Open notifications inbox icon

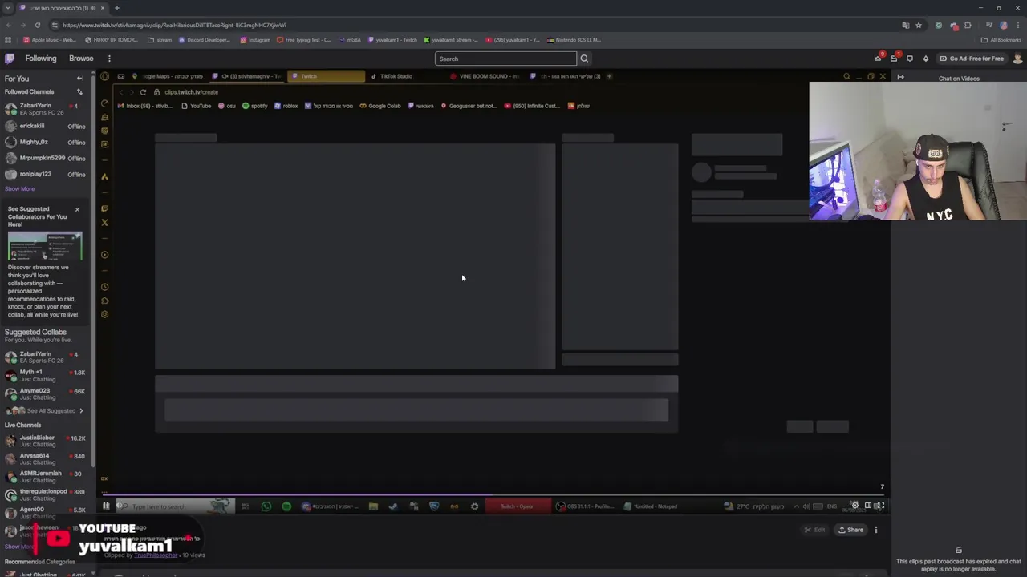(x=894, y=59)
